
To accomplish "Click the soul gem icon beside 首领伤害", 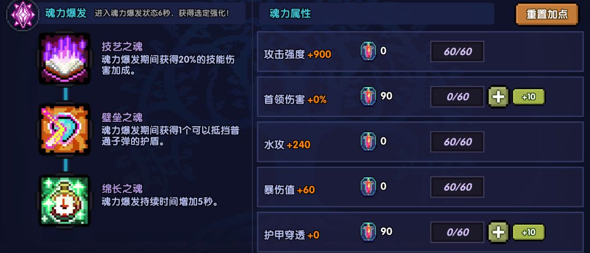I will click(x=368, y=97).
